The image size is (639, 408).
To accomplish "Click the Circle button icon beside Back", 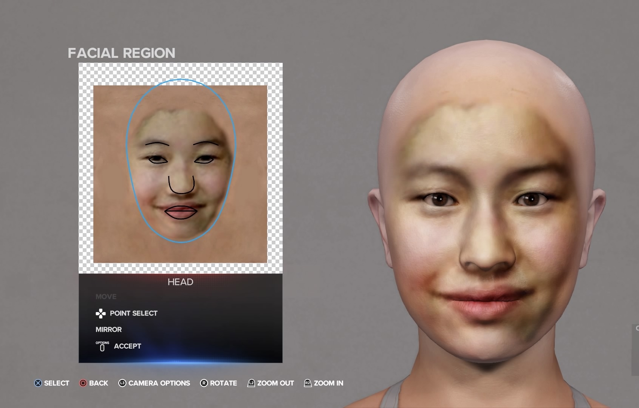I will tap(83, 383).
